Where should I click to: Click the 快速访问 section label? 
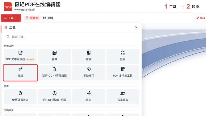[x=9, y=46]
